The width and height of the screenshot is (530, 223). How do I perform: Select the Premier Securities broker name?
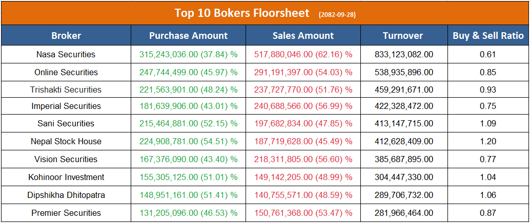(x=66, y=213)
